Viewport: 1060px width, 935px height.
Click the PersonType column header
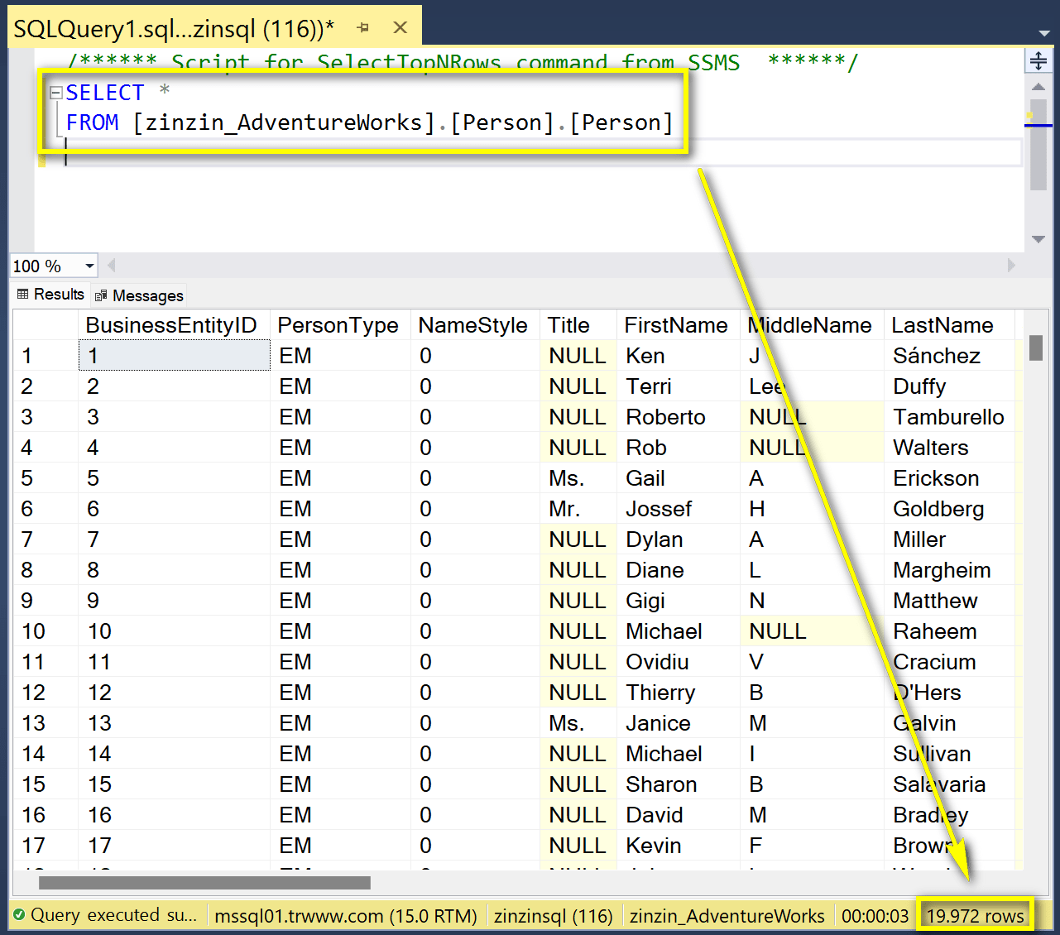[340, 325]
